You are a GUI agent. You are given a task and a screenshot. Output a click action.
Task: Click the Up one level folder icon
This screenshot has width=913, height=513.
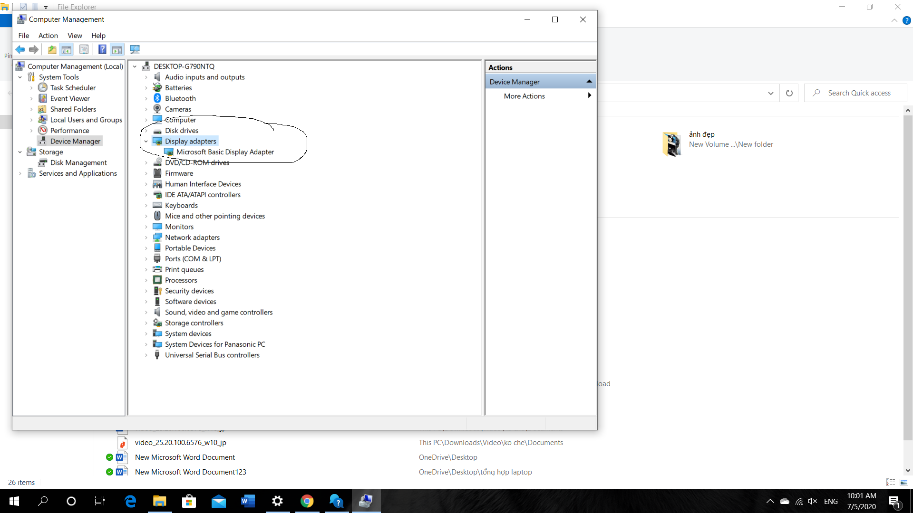coord(52,49)
